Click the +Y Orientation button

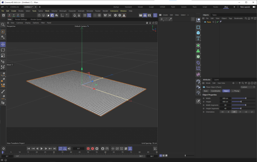click(x=234, y=112)
